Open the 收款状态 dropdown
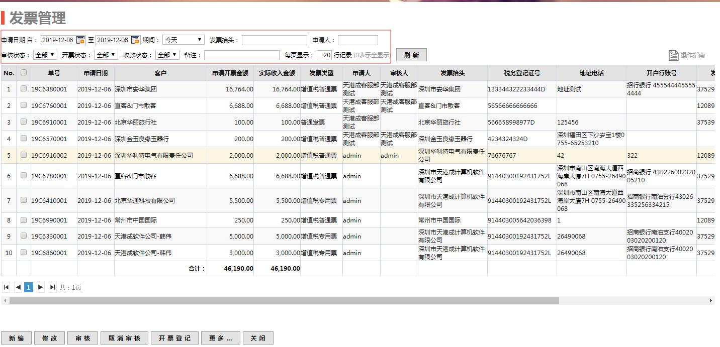This screenshot has height=347, width=720. pyautogui.click(x=167, y=55)
